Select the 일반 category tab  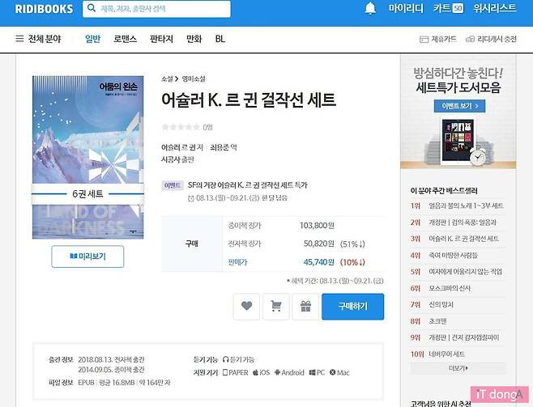coord(93,39)
